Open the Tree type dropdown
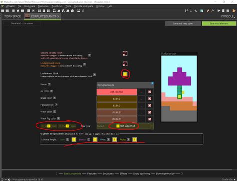The image size is (237, 181). tap(125, 126)
